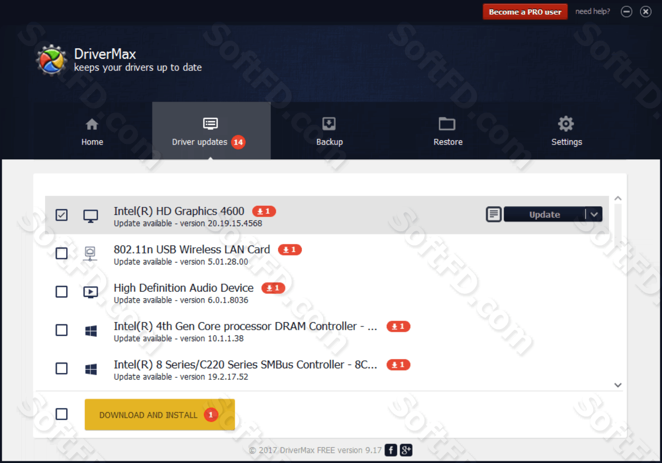The height and width of the screenshot is (463, 662).
Task: Click version 5.01.28.00 update text
Action: [181, 262]
